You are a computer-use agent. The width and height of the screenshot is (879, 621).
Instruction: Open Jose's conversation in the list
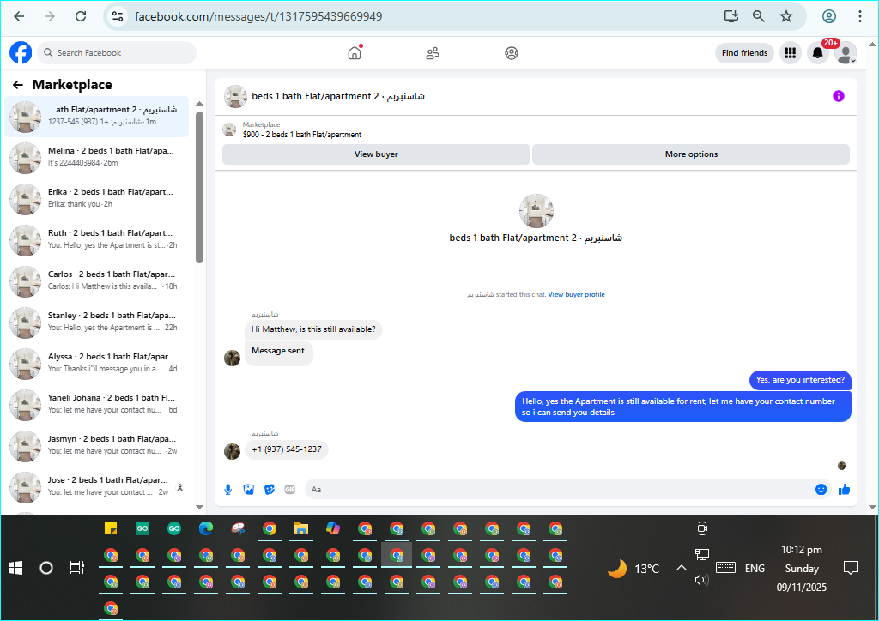[x=98, y=486]
